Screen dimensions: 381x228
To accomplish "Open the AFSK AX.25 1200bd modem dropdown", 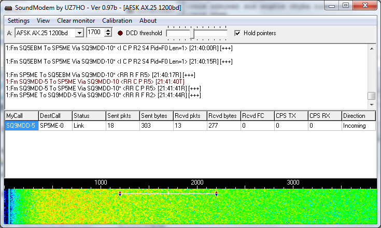I will 79,33.
